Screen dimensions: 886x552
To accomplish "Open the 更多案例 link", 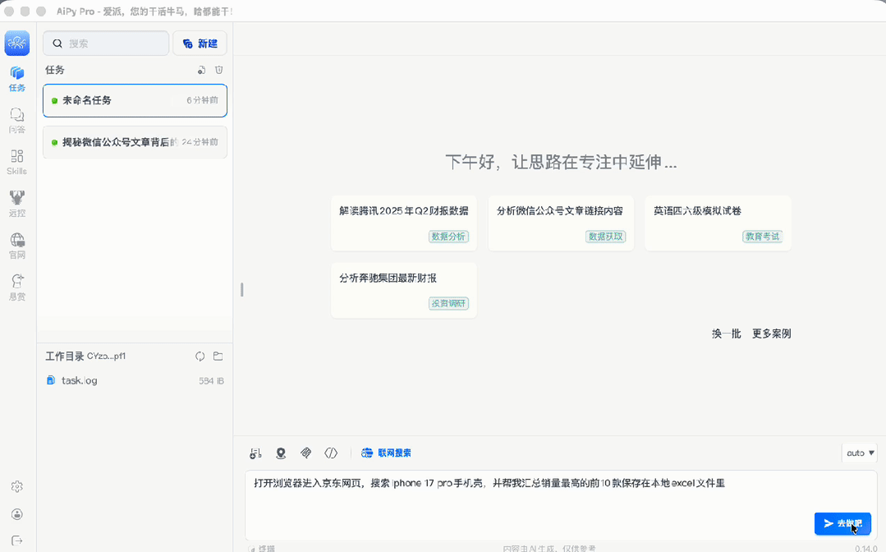I will pos(771,333).
